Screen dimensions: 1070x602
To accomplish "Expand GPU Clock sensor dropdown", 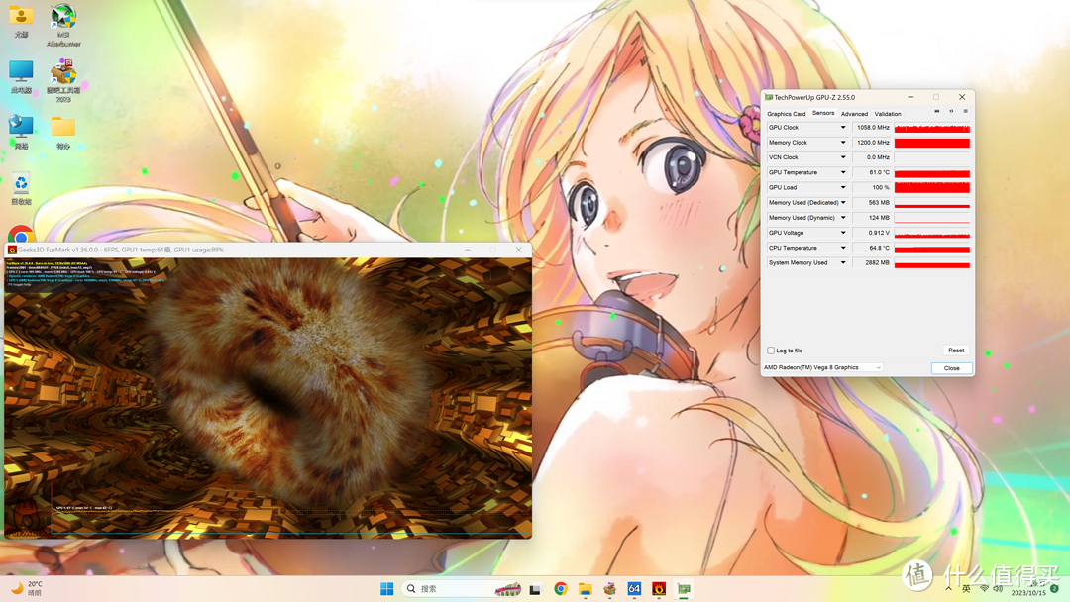I will pyautogui.click(x=843, y=128).
